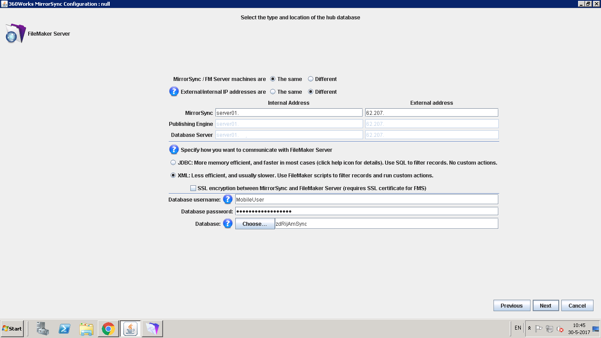Enable SSL encryption between MirrorSync and FileMaker Server
Image resolution: width=601 pixels, height=338 pixels.
pos(193,188)
